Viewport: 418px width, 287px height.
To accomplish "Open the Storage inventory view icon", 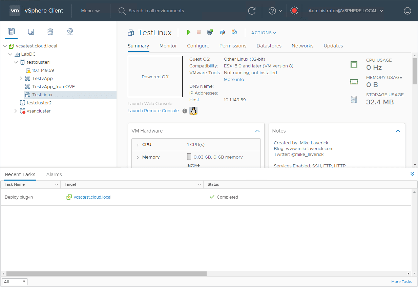I will [x=50, y=32].
